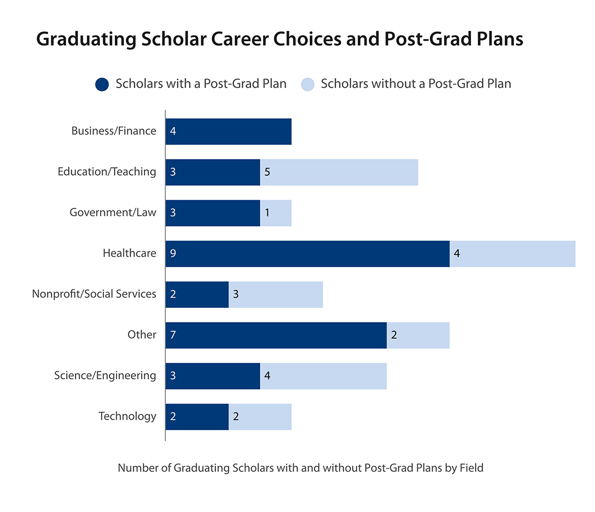The height and width of the screenshot is (512, 595).
Task: Select the chart caption text below the bars
Action: click(x=300, y=468)
